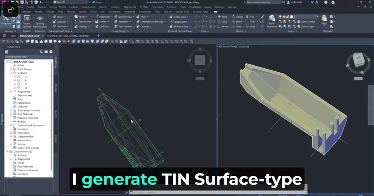
Task: Select the Stretch tool
Action: tap(223, 27)
